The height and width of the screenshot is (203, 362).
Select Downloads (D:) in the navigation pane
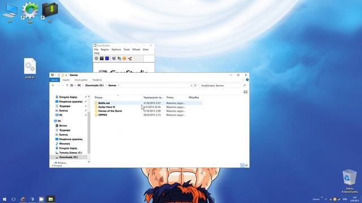click(68, 157)
